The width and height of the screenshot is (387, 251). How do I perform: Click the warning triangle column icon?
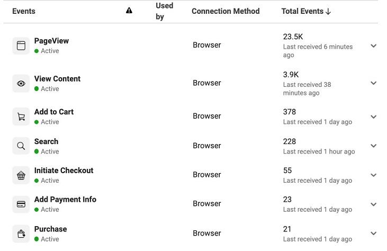[x=129, y=11]
